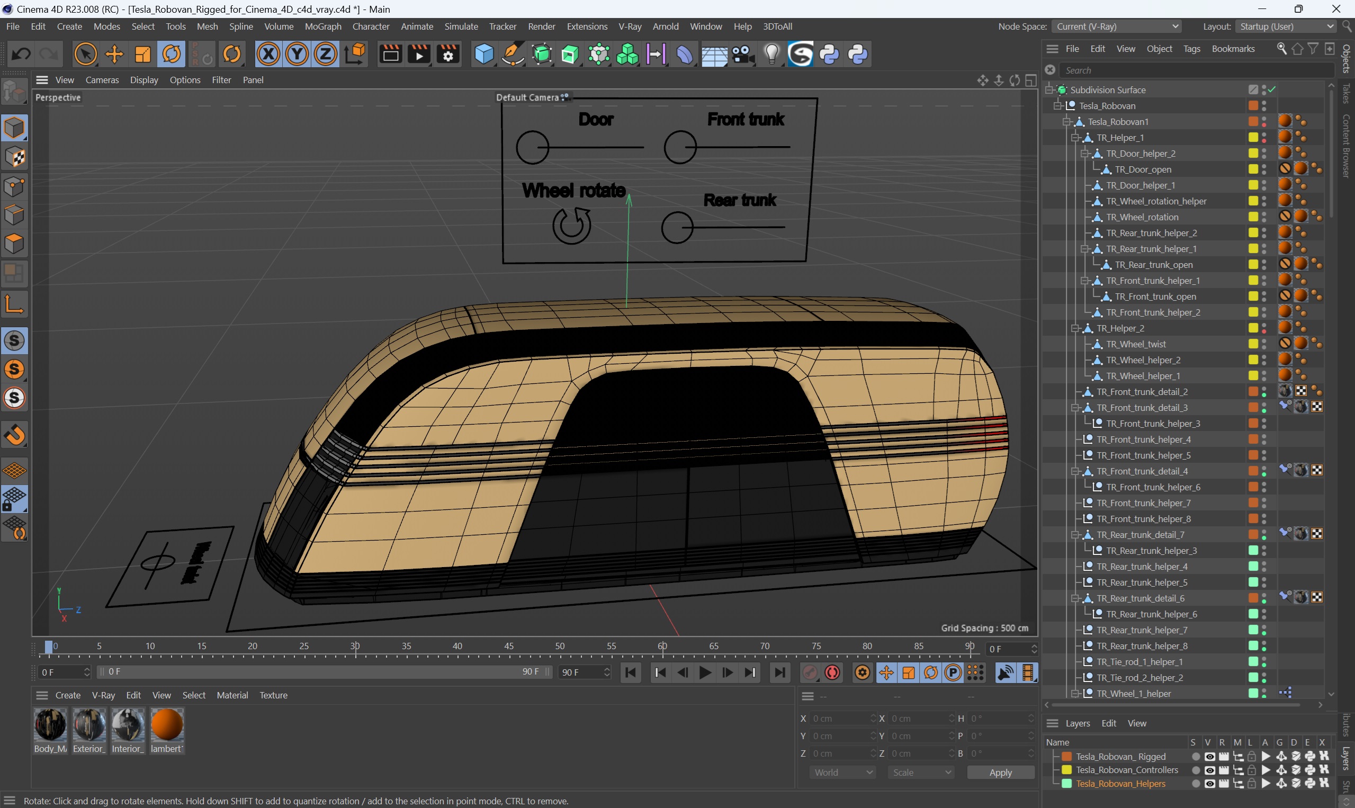Open the Spline Pen tool

[x=512, y=54]
